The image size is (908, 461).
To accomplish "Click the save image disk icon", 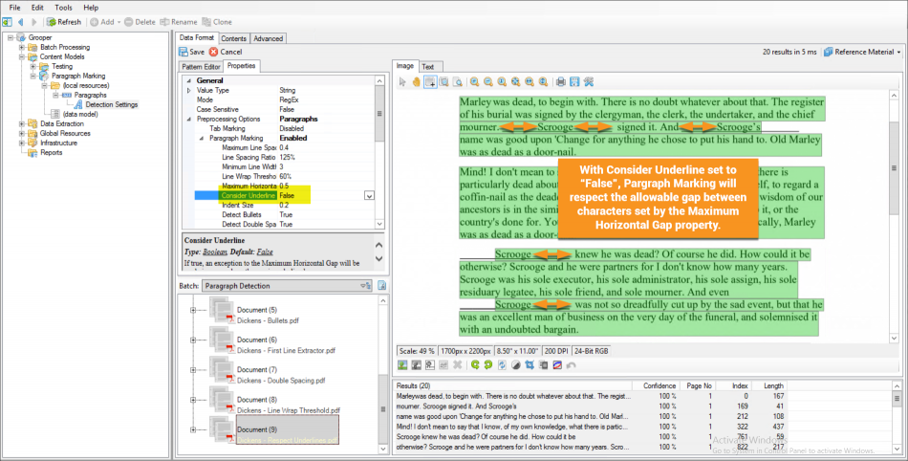I will tap(574, 82).
